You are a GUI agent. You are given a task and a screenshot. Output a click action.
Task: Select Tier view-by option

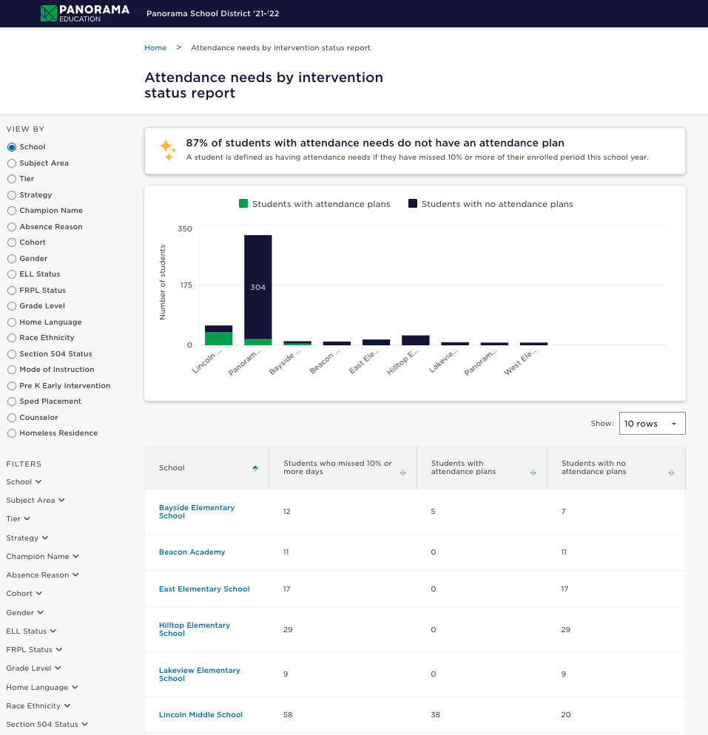(12, 179)
